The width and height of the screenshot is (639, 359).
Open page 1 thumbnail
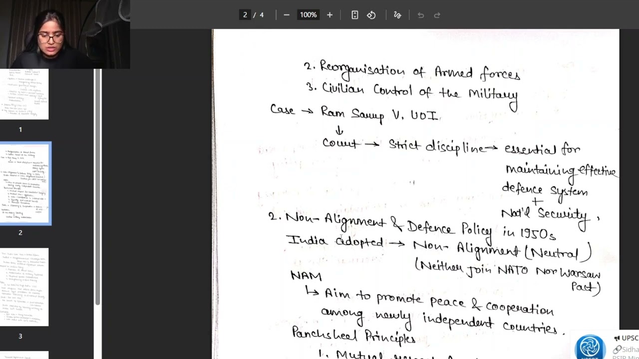[24, 94]
